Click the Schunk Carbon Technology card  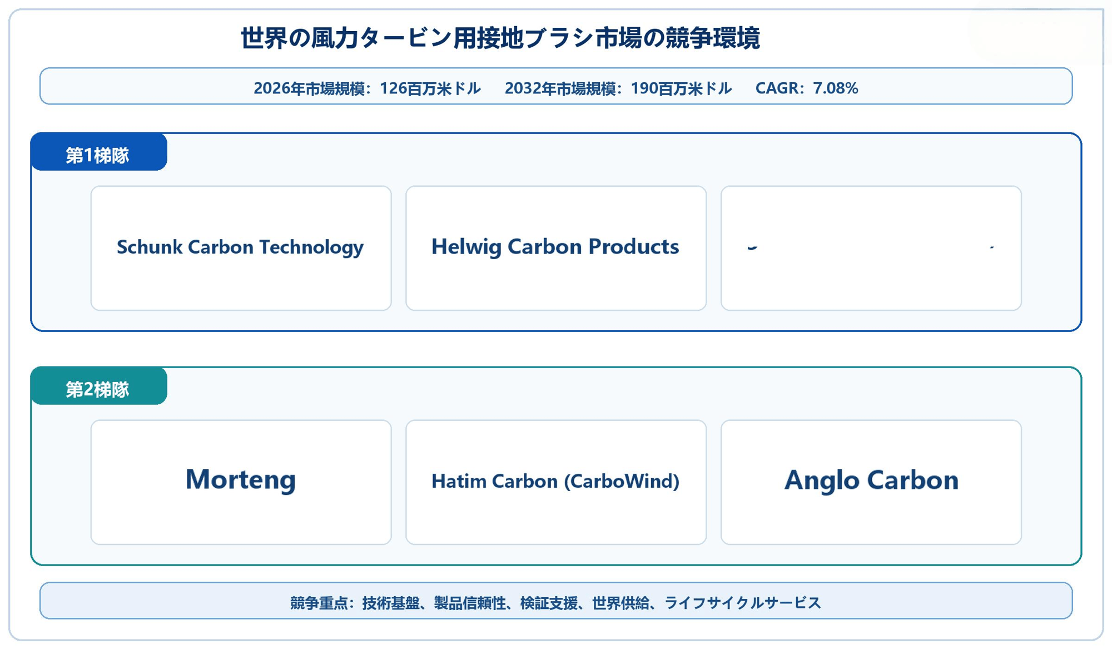[x=241, y=248]
